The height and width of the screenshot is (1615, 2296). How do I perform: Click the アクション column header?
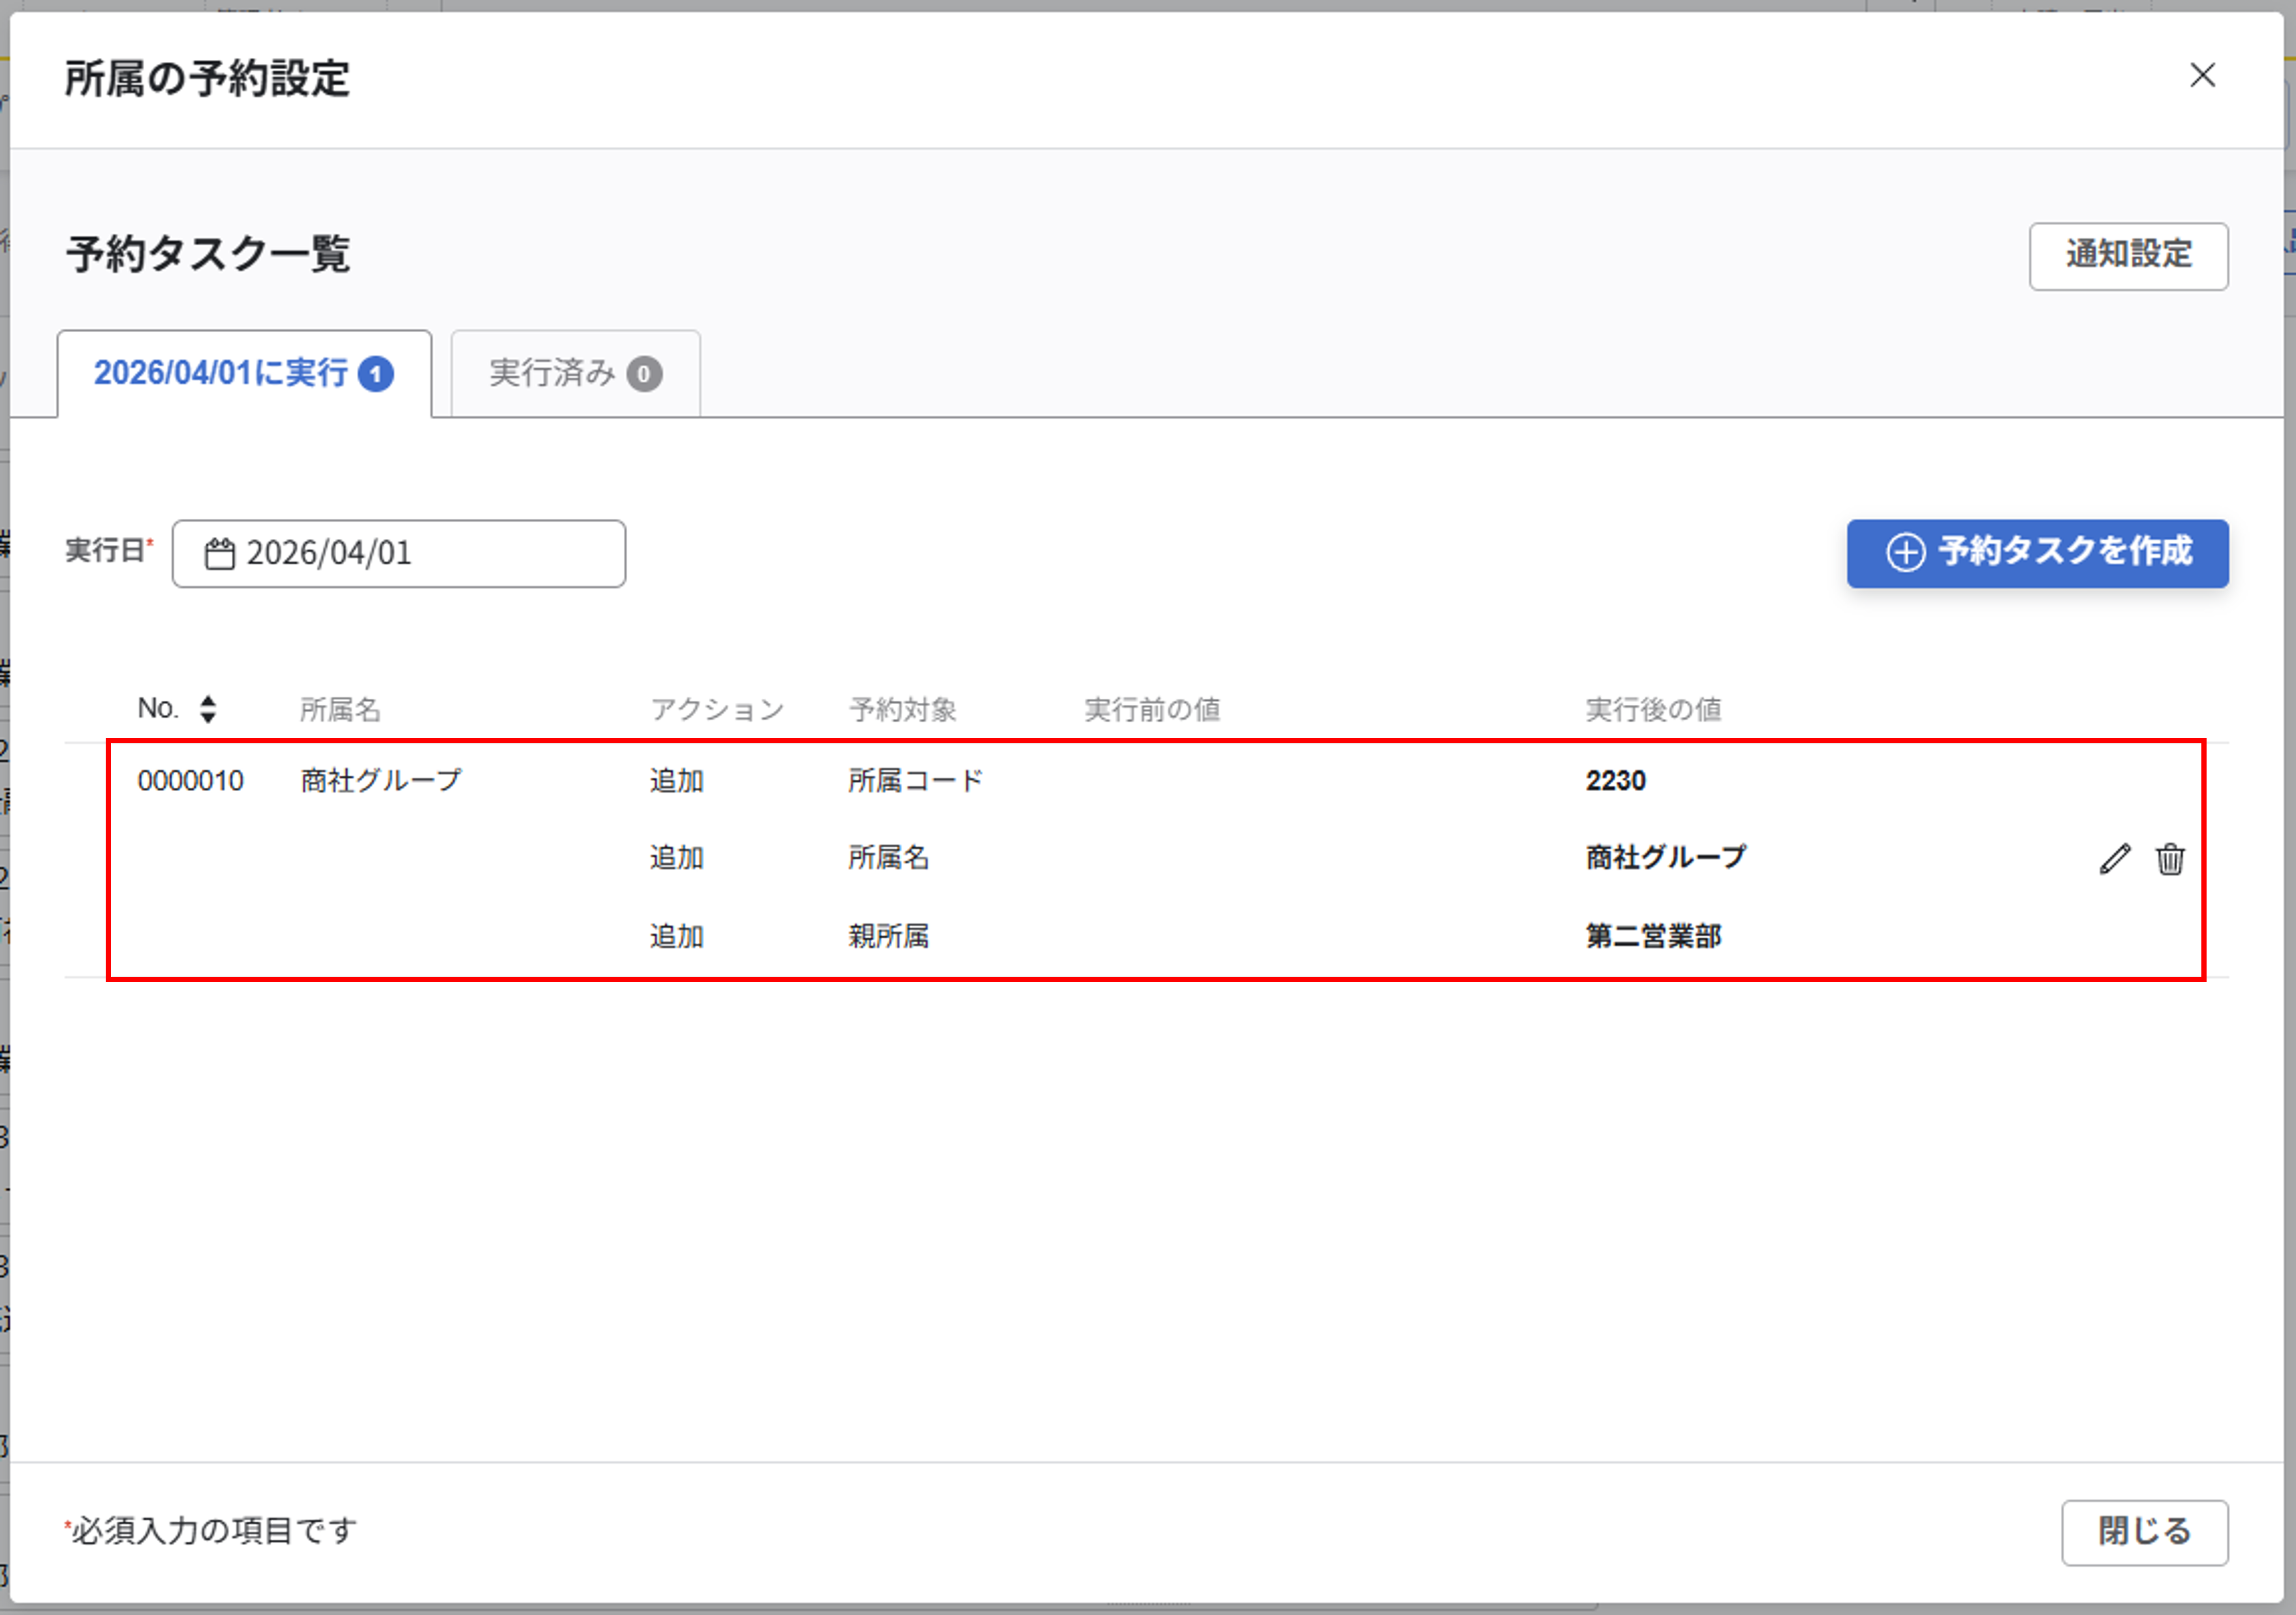[716, 709]
